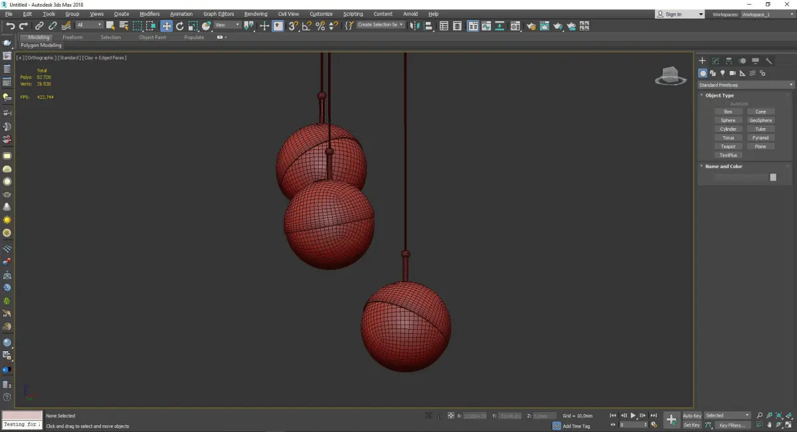
Task: Click the Mirror tool icon
Action: [415, 26]
